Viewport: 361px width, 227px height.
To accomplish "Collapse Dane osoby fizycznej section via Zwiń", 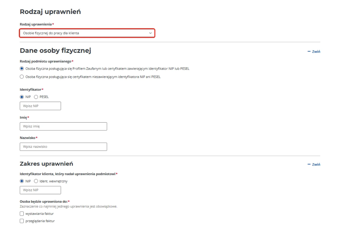I will pyautogui.click(x=314, y=51).
